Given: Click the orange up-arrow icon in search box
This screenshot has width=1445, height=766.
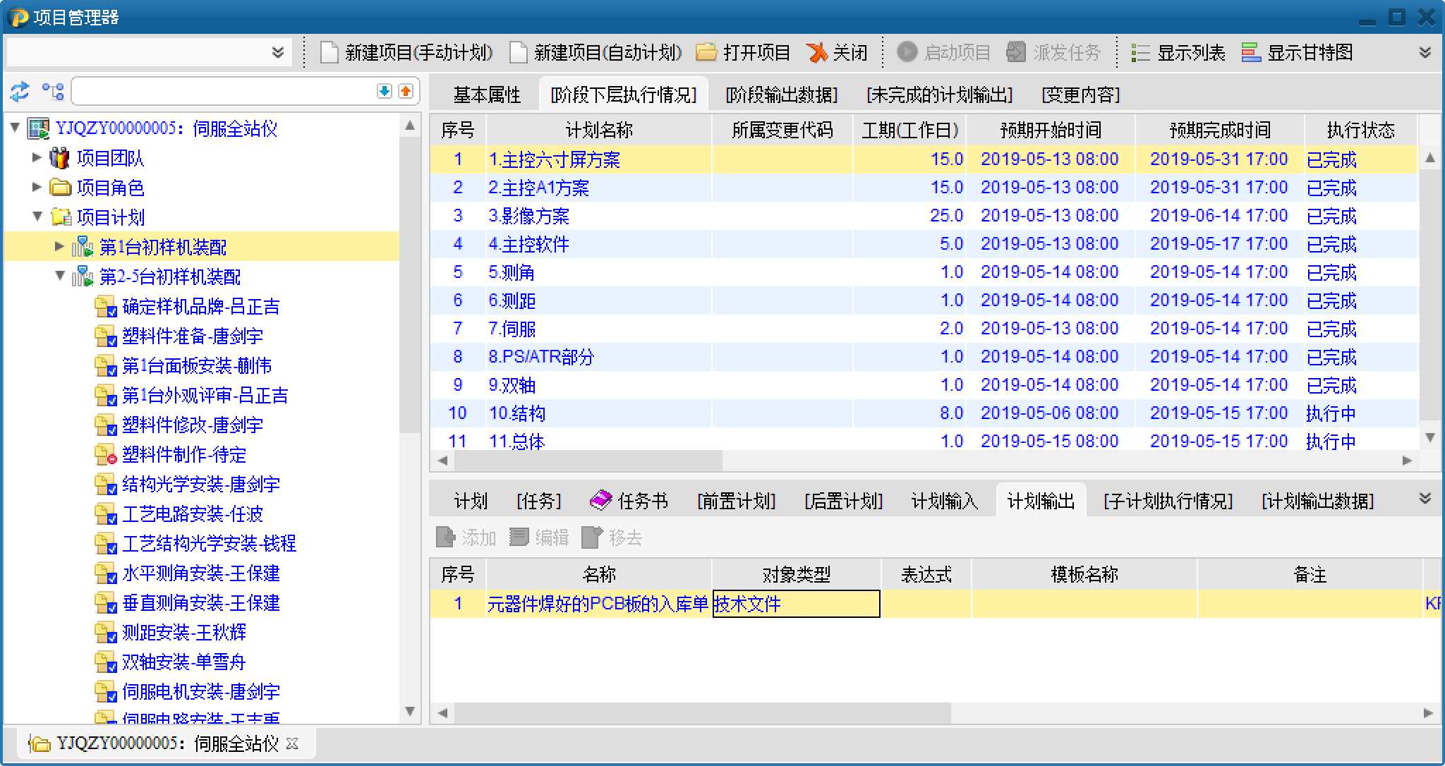Looking at the screenshot, I should (405, 91).
